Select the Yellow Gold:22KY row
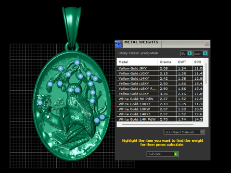231x173 pixels. (x=160, y=94)
